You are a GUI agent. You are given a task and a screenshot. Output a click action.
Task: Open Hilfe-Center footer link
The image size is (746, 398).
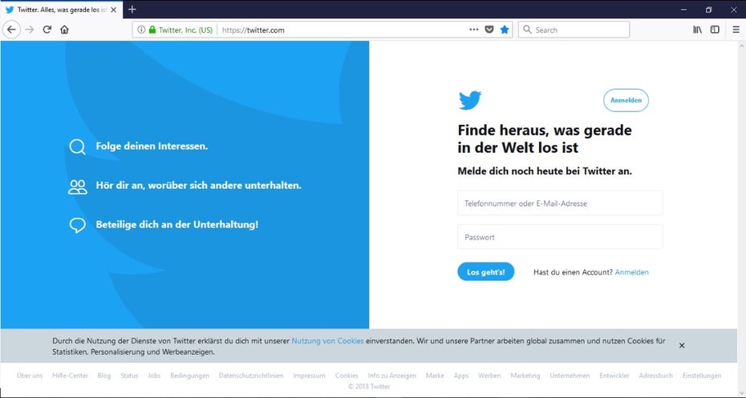tap(70, 376)
